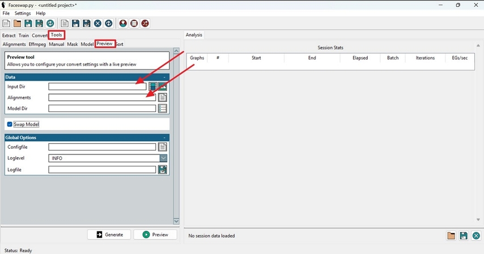Browse for the Model Dir folder
The height and width of the screenshot is (254, 484).
[163, 109]
